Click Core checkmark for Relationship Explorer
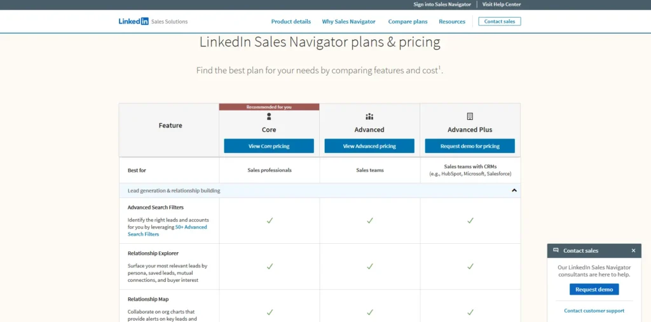The height and width of the screenshot is (322, 651). click(270, 266)
